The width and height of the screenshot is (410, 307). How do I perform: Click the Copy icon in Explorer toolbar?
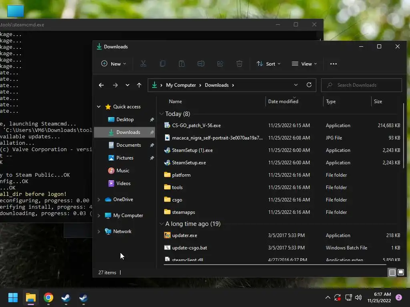(163, 64)
